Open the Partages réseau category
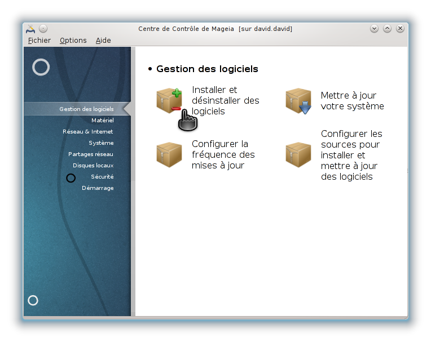This screenshot has height=342, width=431. (x=91, y=154)
